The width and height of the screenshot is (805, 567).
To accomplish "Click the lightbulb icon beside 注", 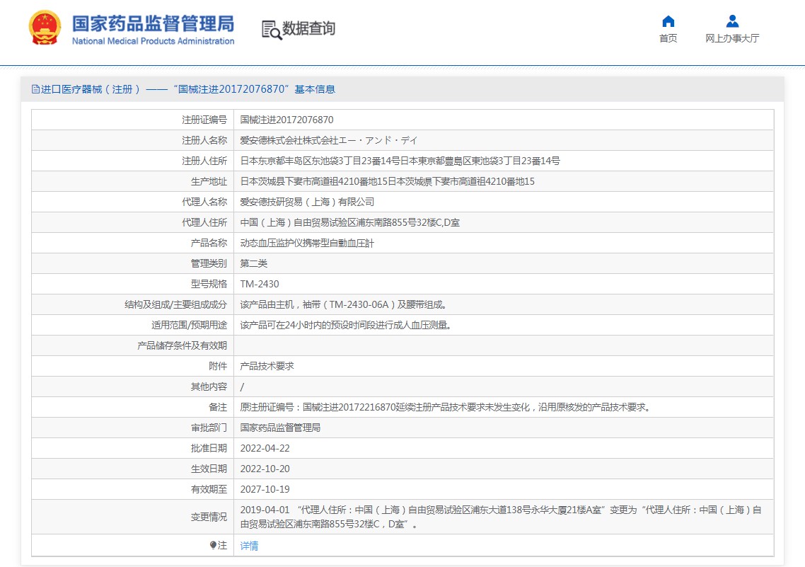I will 213,546.
